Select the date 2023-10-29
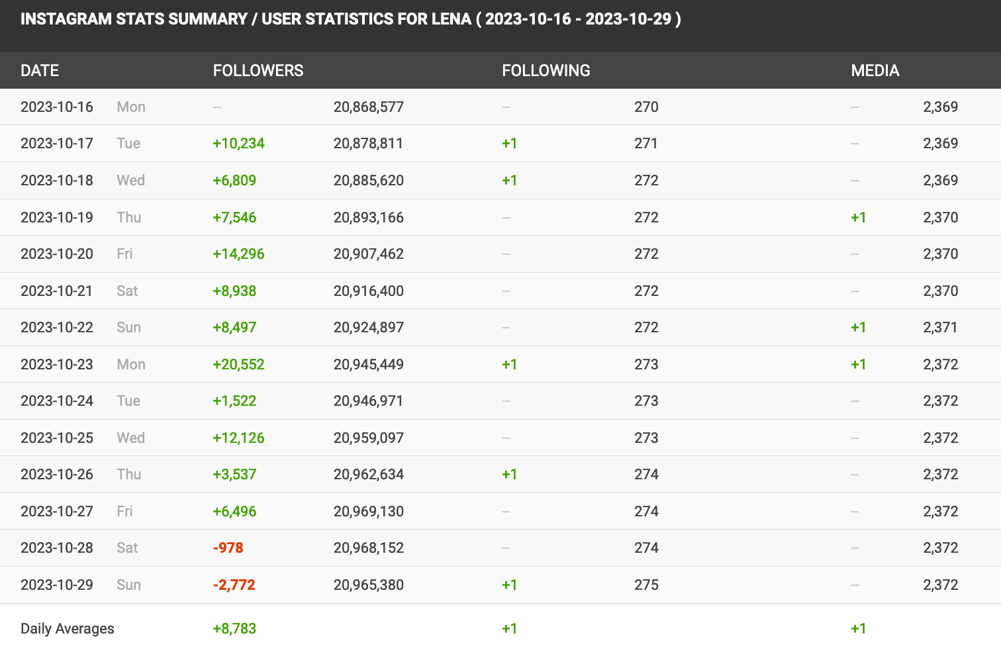Viewport: 1001px width, 662px height. pos(57,585)
